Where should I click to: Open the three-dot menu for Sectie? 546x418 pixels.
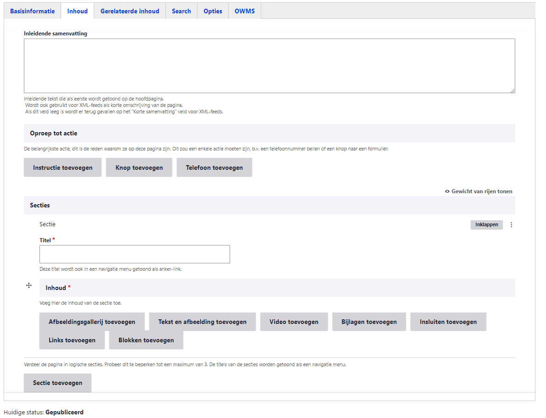[512, 225]
